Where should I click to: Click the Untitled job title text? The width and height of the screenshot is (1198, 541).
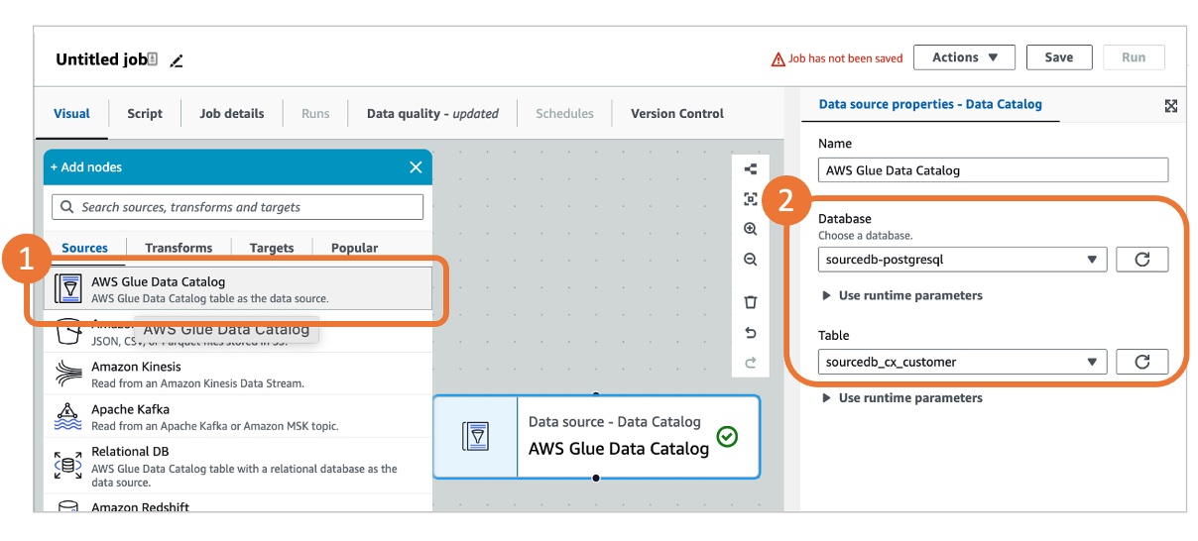point(101,59)
